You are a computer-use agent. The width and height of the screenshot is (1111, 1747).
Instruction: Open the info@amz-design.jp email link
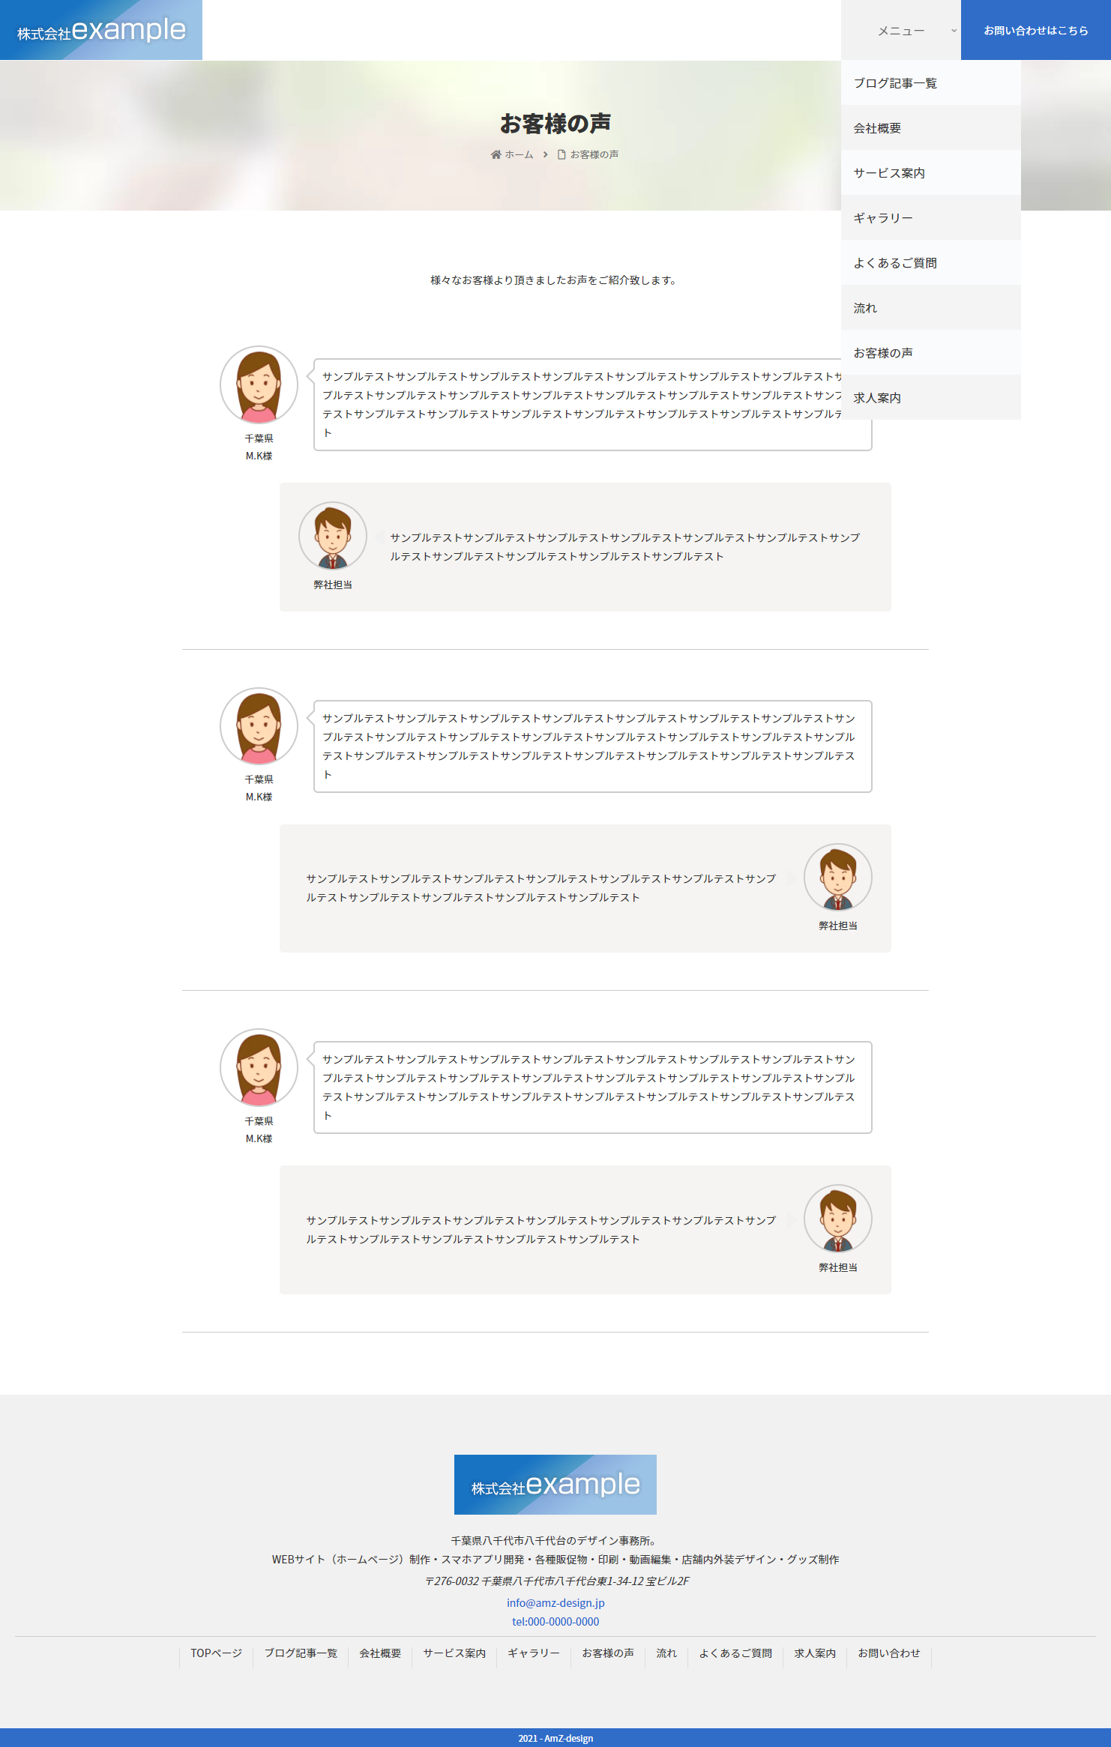555,1603
